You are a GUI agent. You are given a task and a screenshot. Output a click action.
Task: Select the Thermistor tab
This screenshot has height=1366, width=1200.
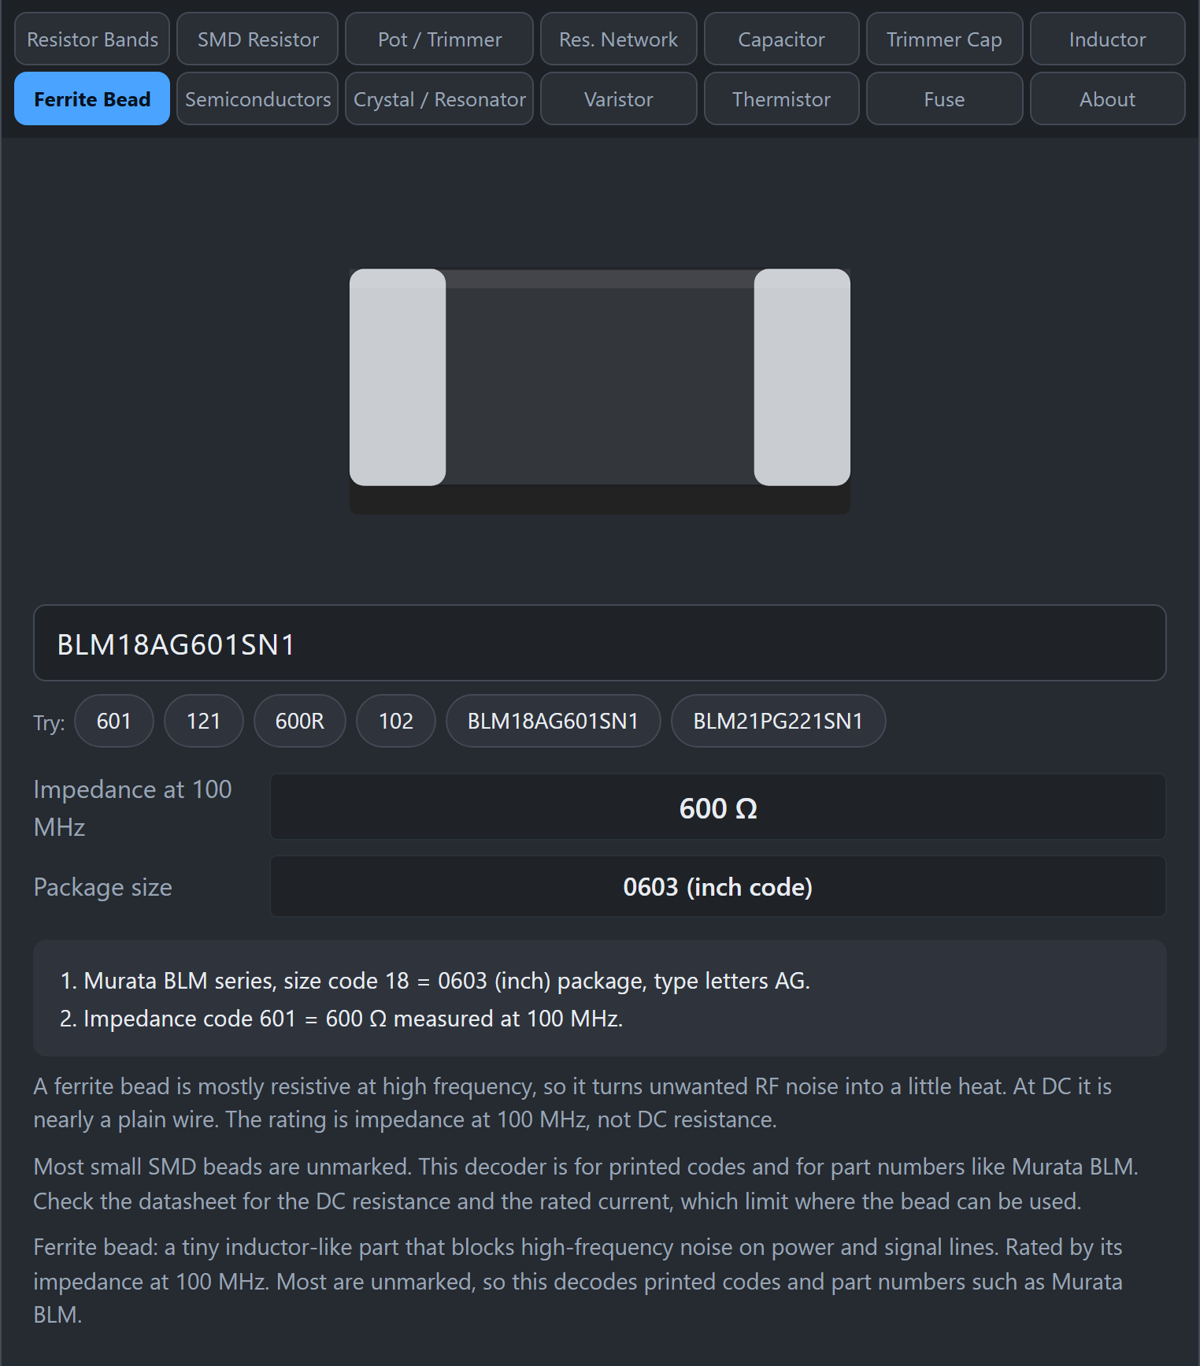coord(782,98)
